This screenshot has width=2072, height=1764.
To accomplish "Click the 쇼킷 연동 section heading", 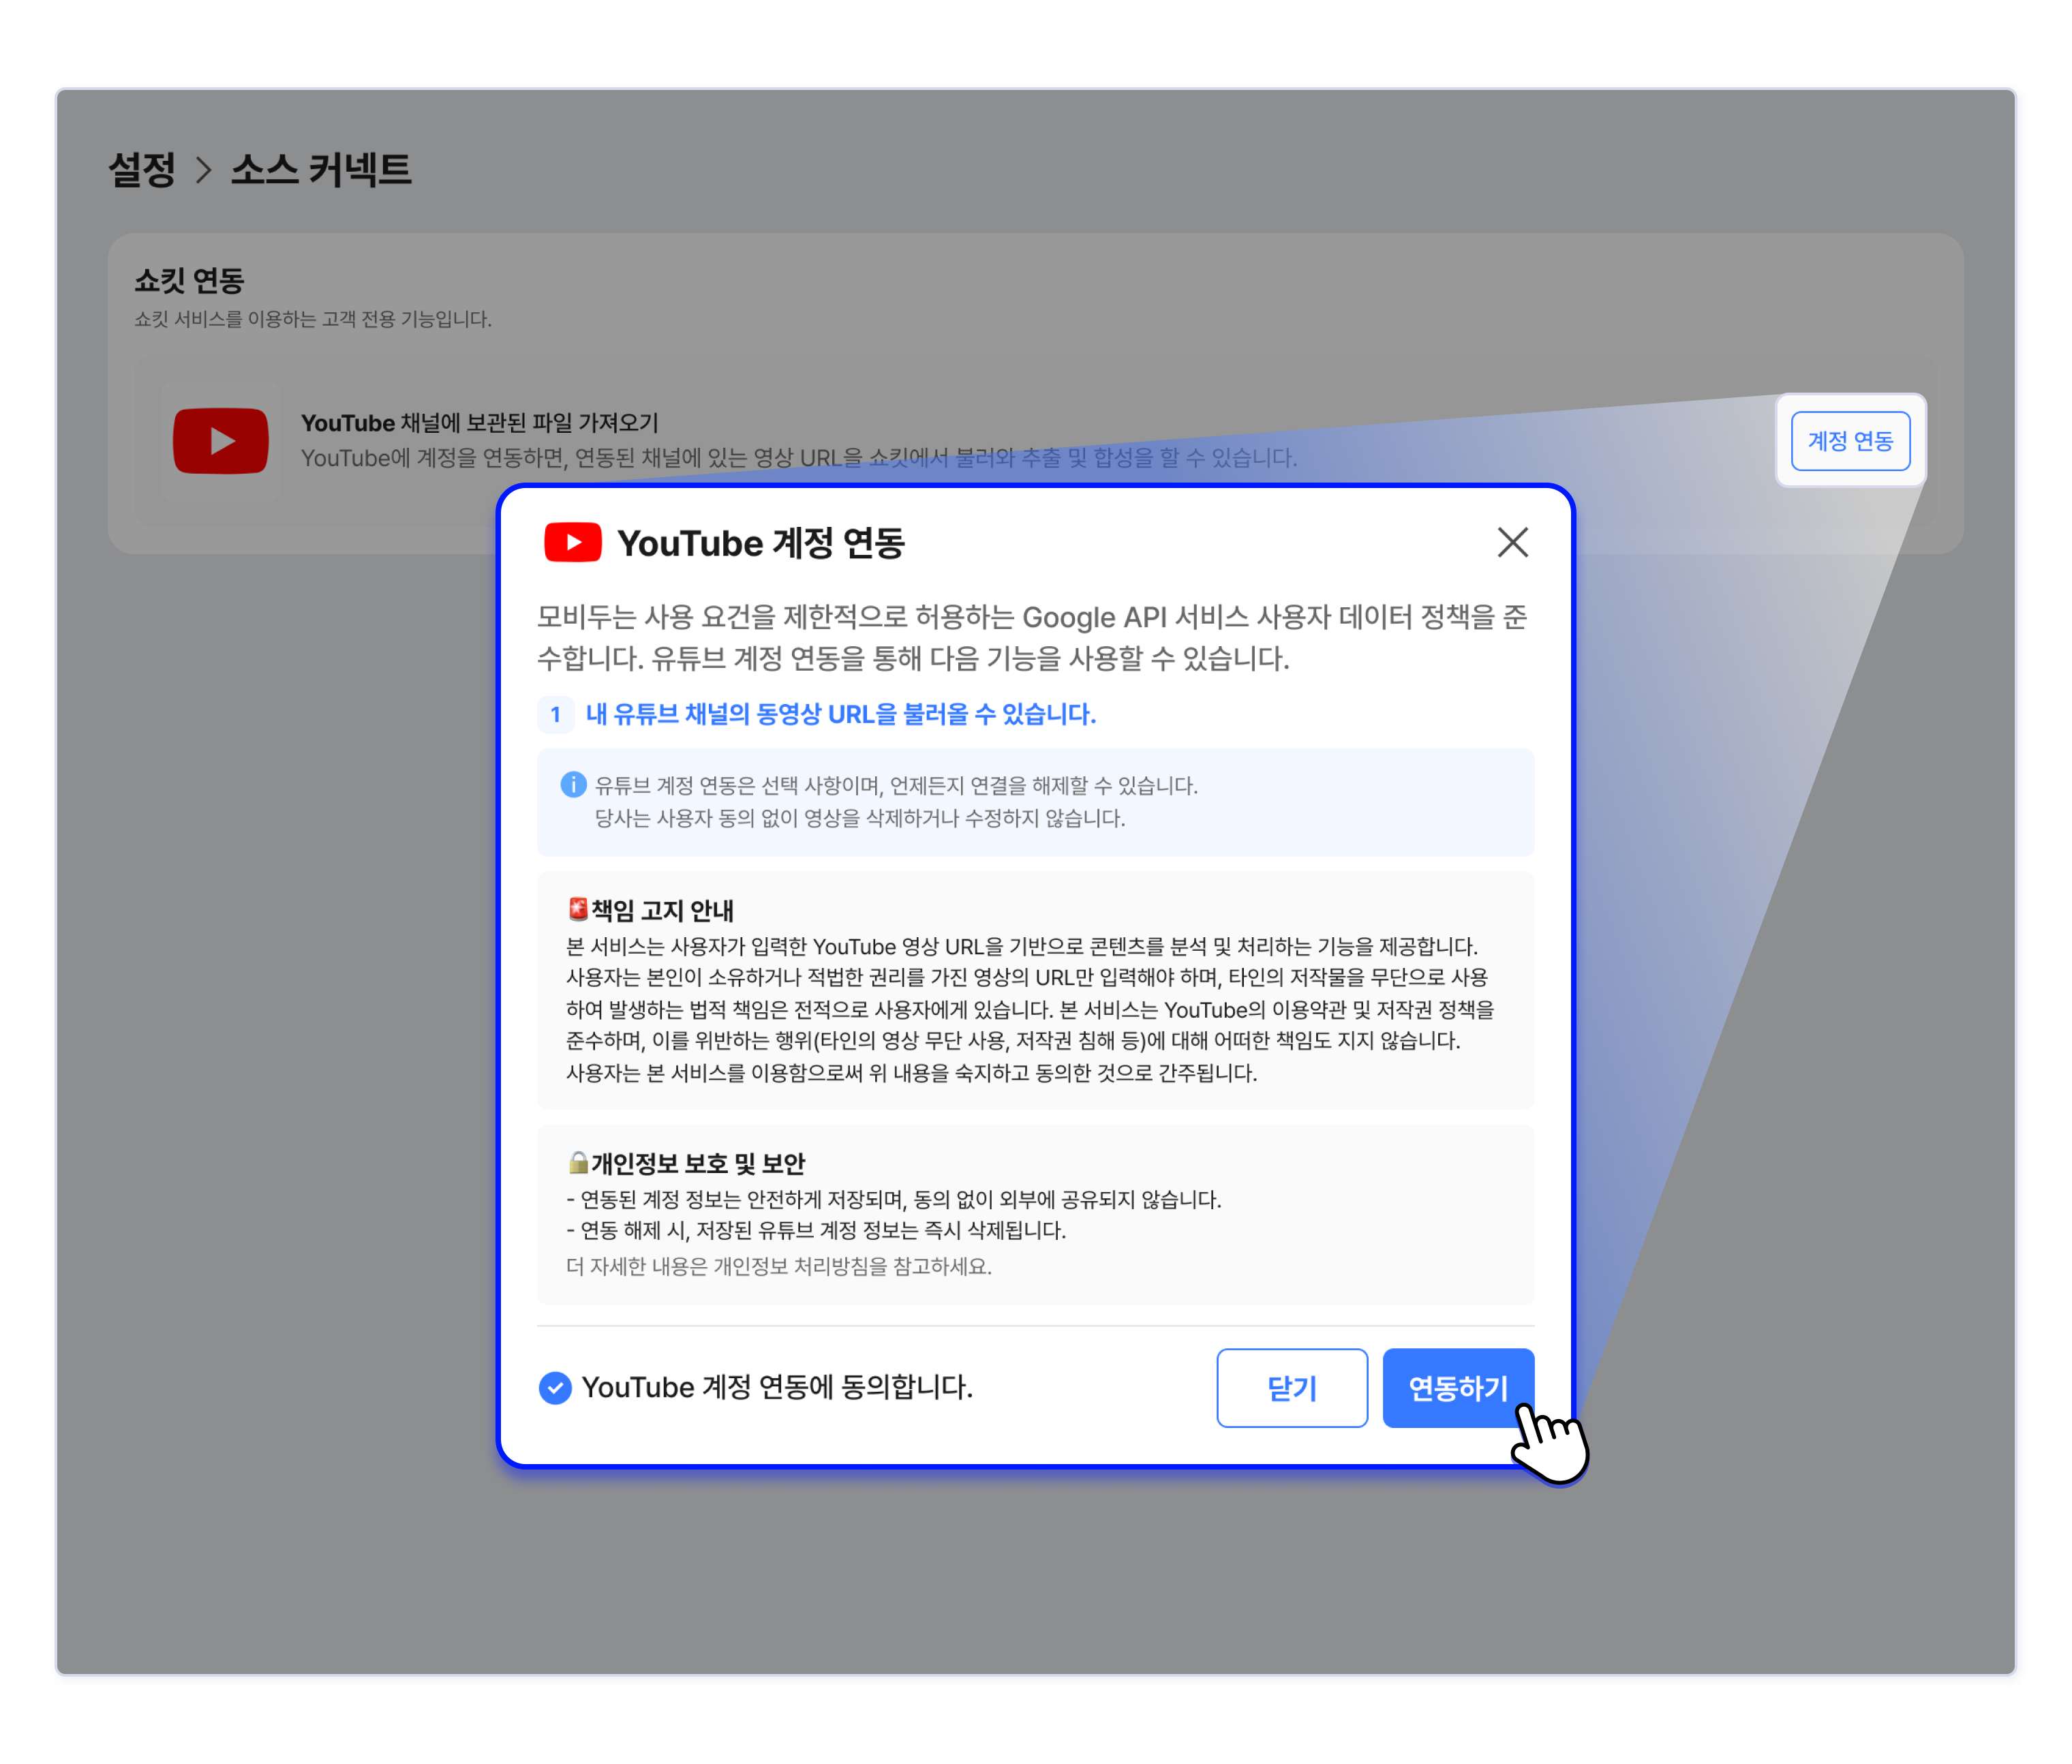I will click(189, 281).
